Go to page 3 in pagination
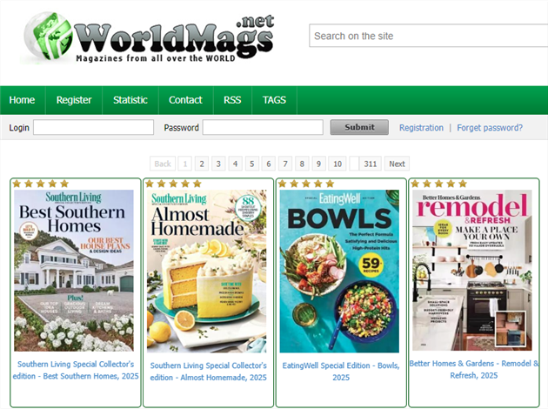 tap(218, 164)
